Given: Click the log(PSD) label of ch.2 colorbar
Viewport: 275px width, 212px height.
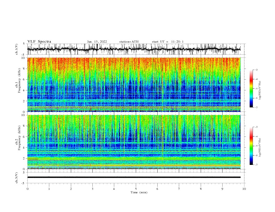Looking at the screenshot, I should coord(260,148).
